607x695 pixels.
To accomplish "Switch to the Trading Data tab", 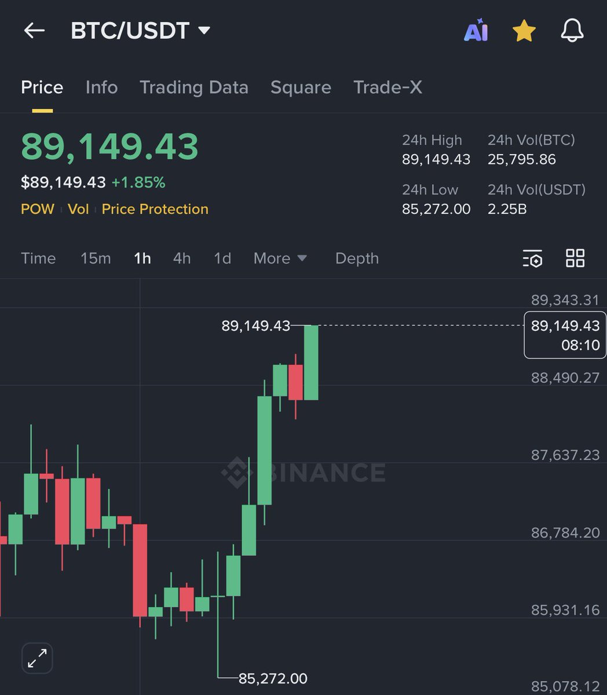I will coord(194,87).
